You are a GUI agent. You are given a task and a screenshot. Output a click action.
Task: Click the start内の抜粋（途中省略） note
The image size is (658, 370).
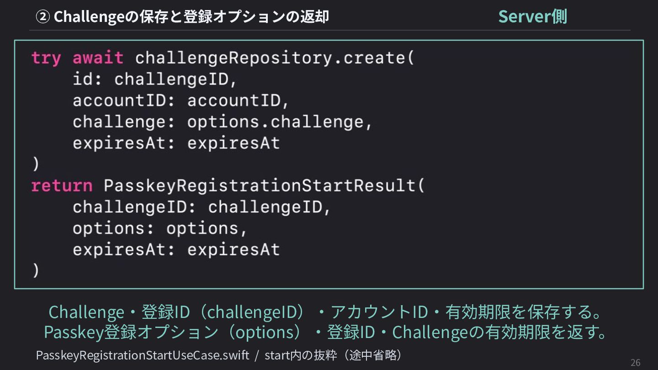coord(334,355)
